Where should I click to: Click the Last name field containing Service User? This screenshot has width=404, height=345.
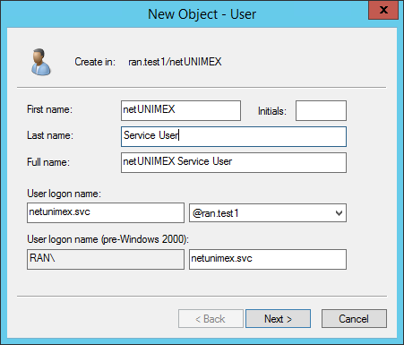pyautogui.click(x=234, y=136)
